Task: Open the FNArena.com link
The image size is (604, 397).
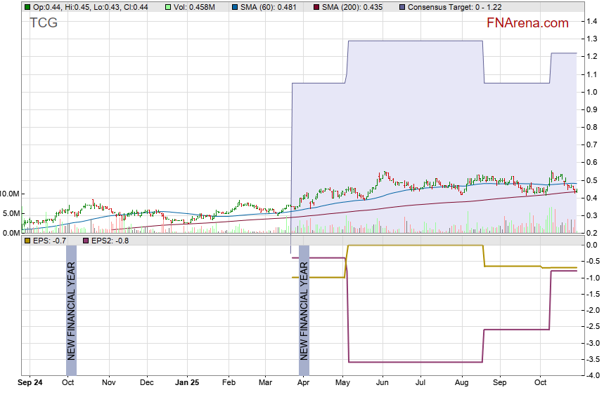Action: click(527, 23)
